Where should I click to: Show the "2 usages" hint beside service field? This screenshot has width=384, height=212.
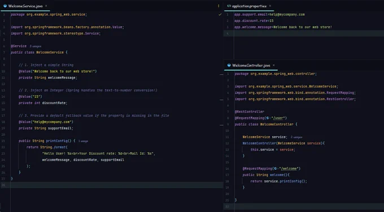point(296,137)
